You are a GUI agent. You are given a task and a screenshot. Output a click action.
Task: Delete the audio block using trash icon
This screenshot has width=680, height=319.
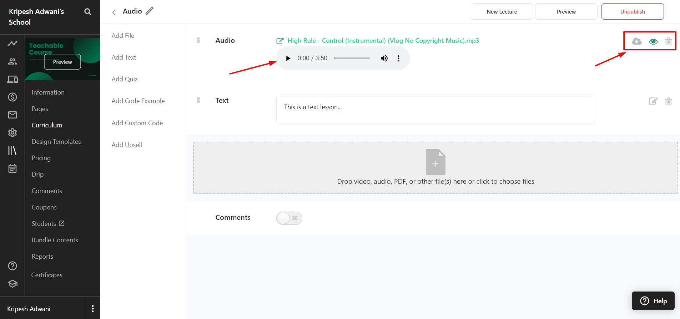[668, 41]
